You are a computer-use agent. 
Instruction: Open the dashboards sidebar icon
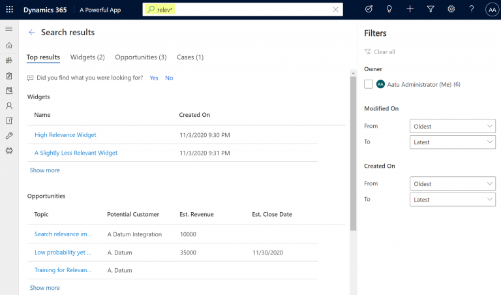9,61
